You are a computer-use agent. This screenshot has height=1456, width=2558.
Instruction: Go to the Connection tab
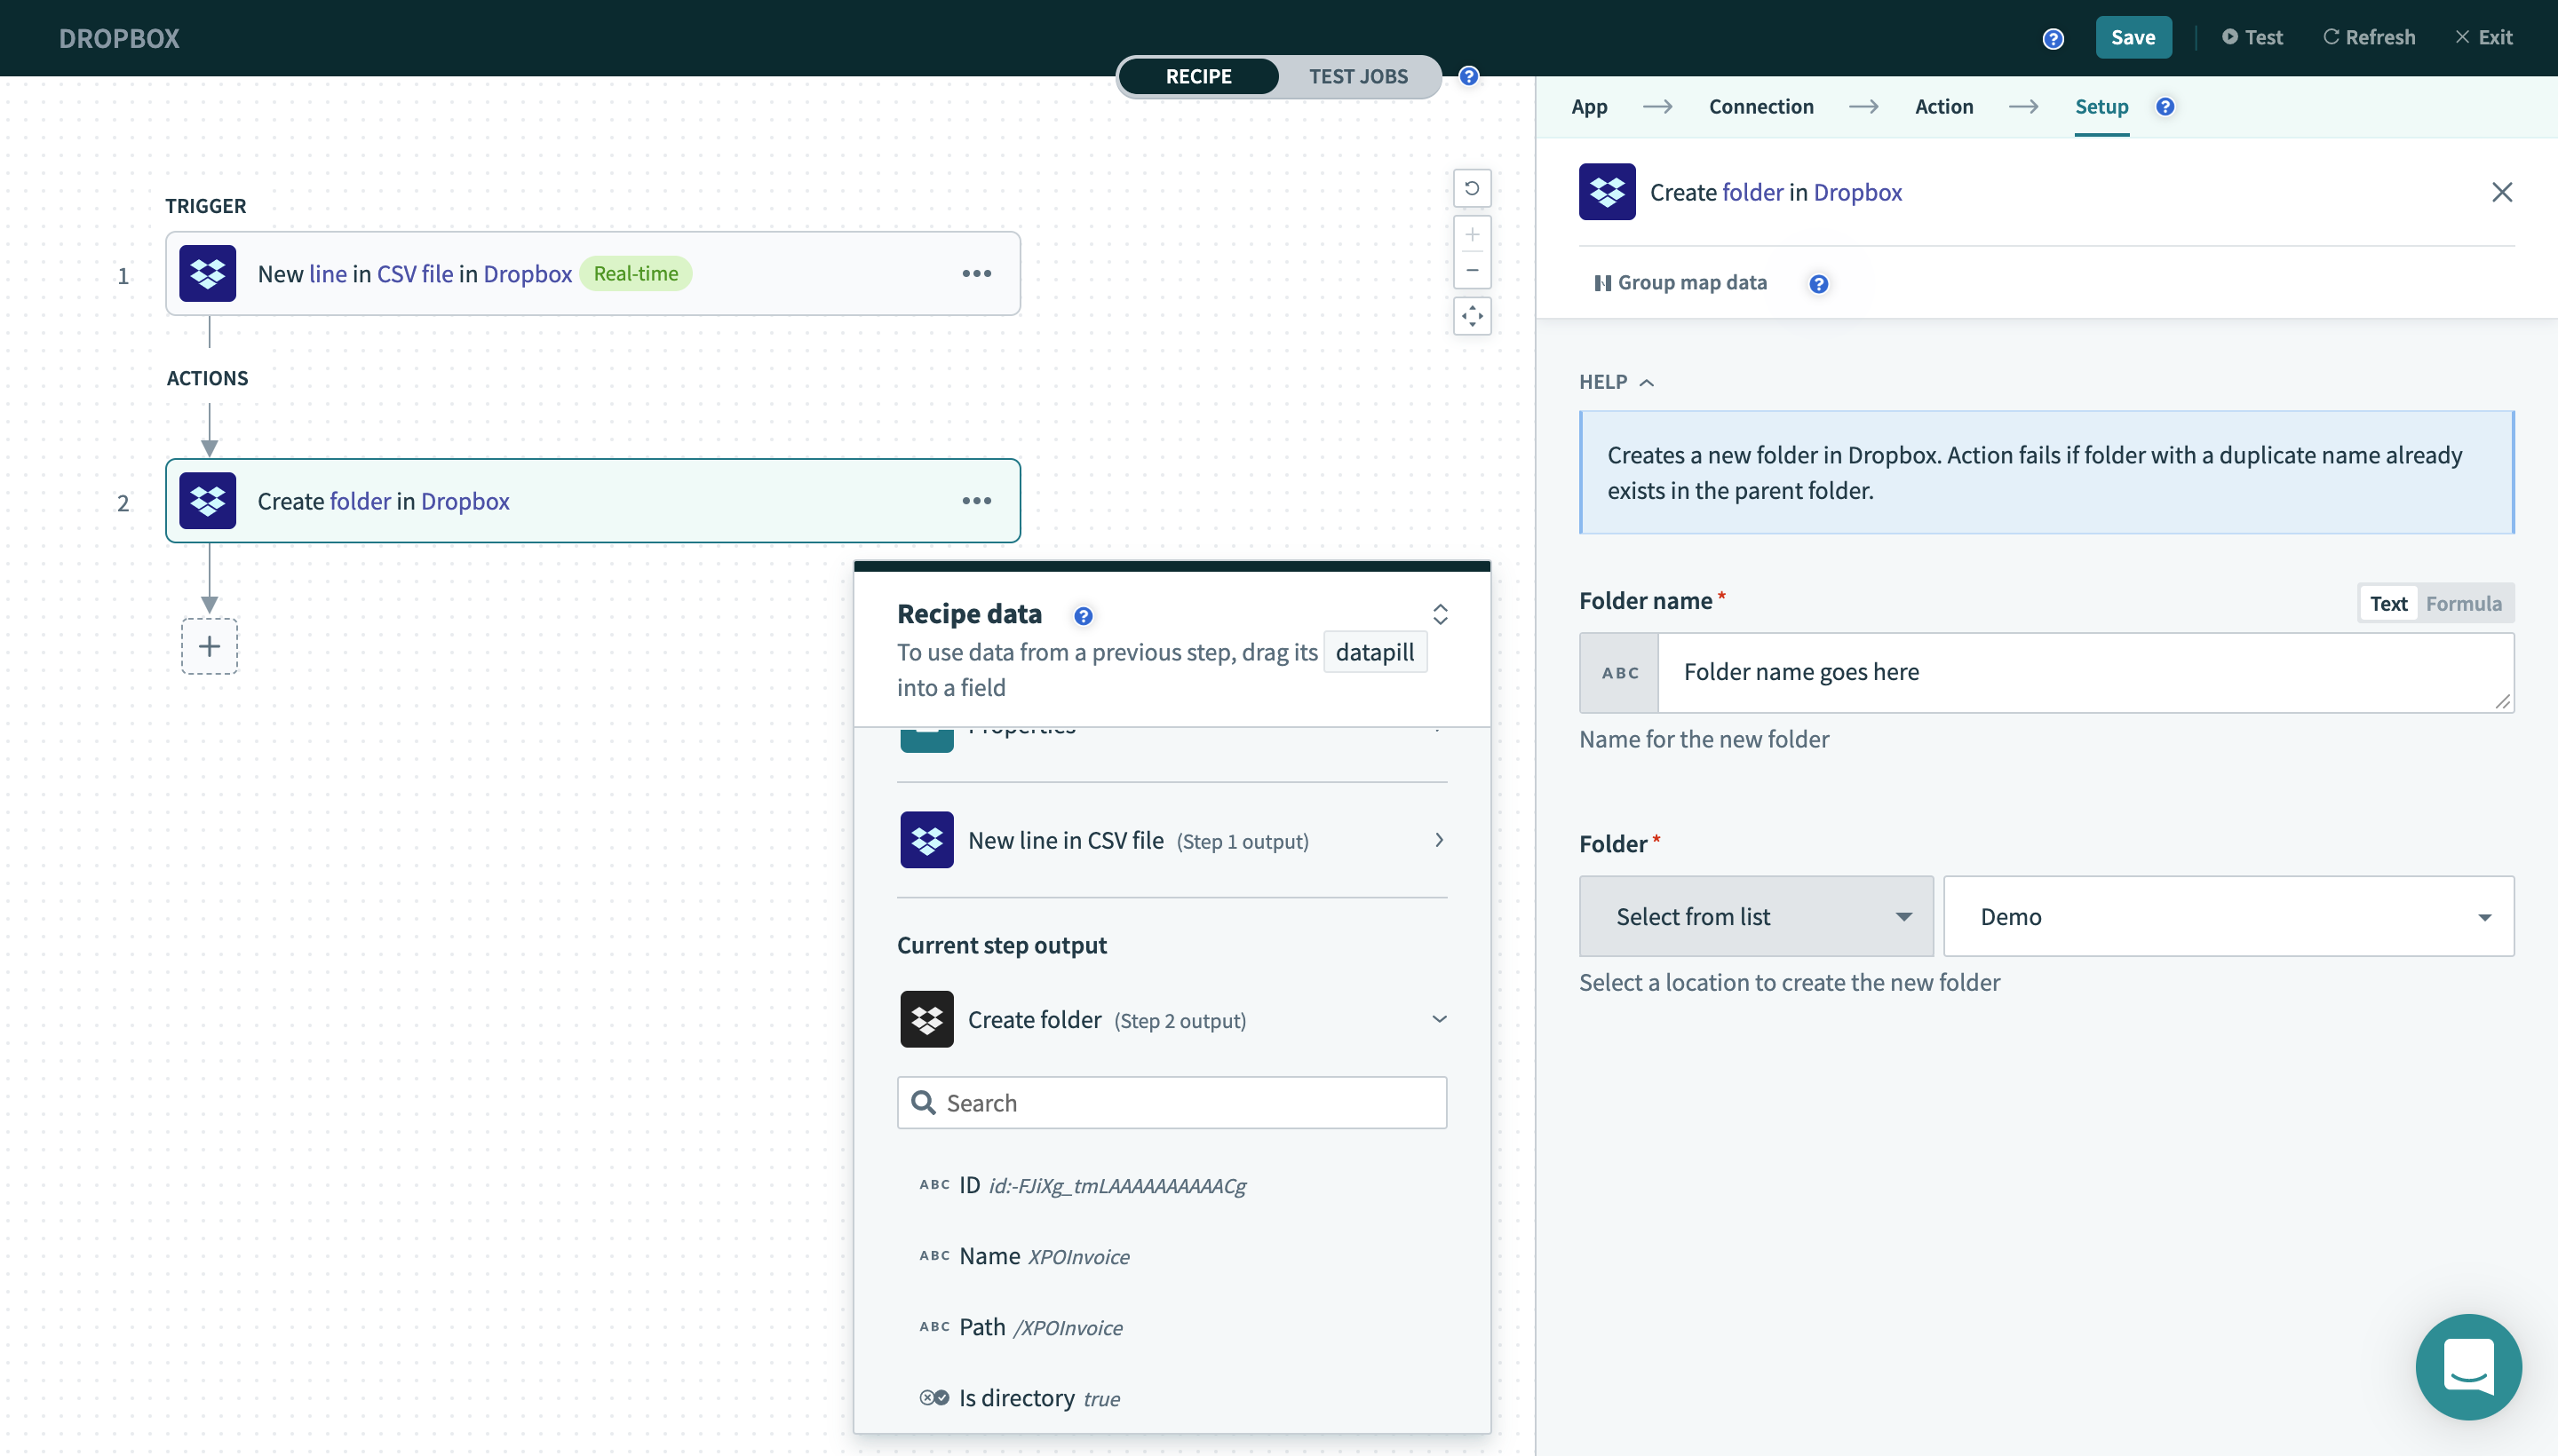point(1760,106)
